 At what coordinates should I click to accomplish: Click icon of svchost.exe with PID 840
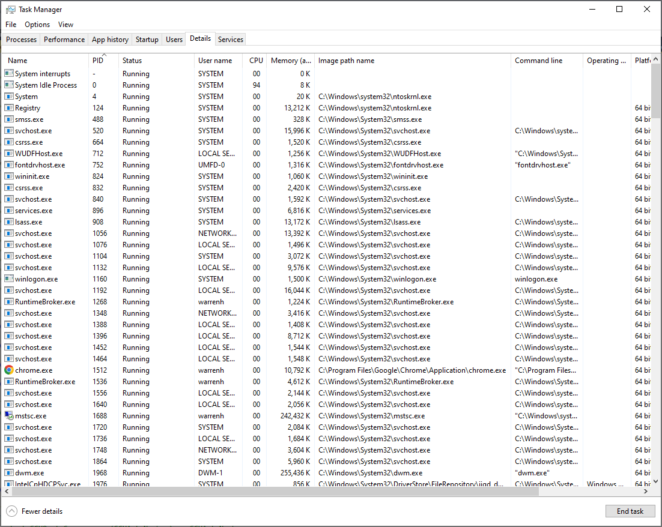[x=9, y=199]
